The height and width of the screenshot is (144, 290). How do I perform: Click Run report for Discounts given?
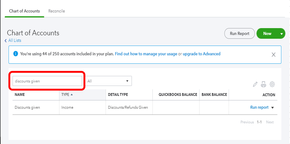[259, 107]
